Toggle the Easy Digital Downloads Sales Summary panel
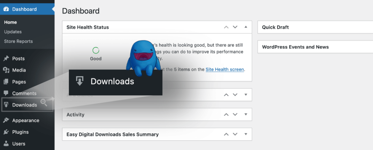 (x=246, y=134)
